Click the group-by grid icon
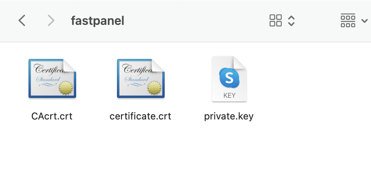This screenshot has width=371, height=178. 348,20
